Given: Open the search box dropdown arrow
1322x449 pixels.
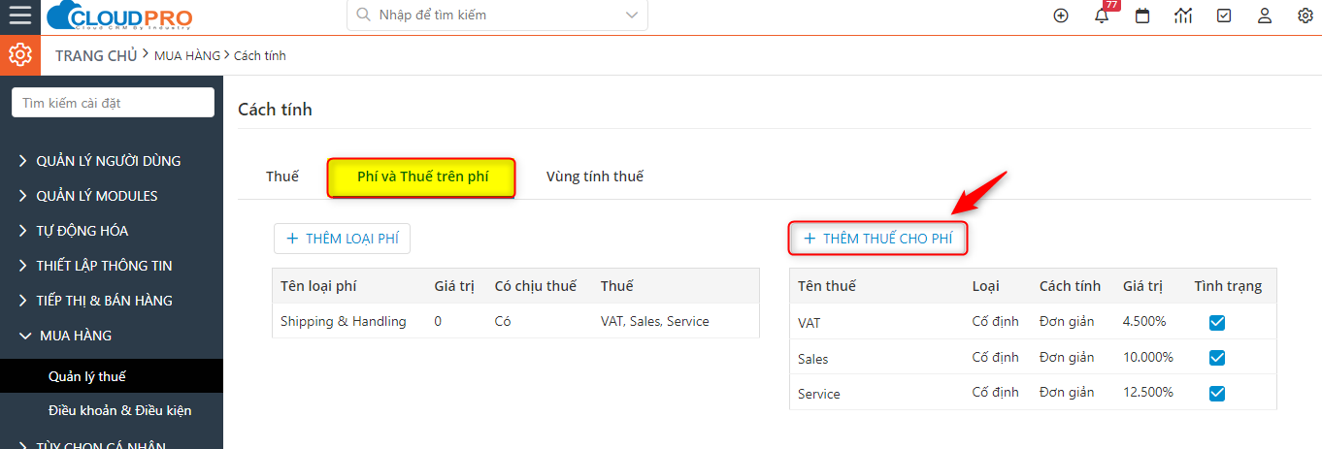Looking at the screenshot, I should pyautogui.click(x=632, y=15).
